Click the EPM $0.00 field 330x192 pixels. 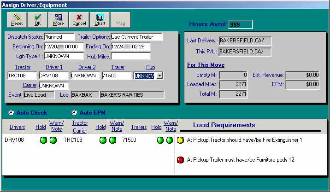(302, 85)
